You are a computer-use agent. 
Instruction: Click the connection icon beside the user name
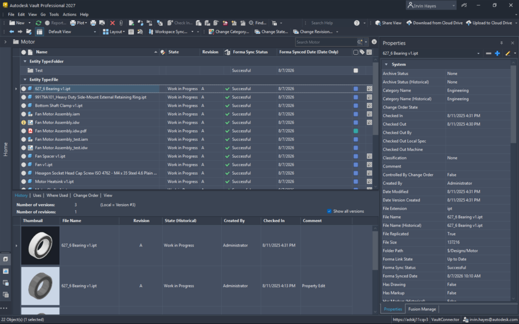click(x=464, y=5)
